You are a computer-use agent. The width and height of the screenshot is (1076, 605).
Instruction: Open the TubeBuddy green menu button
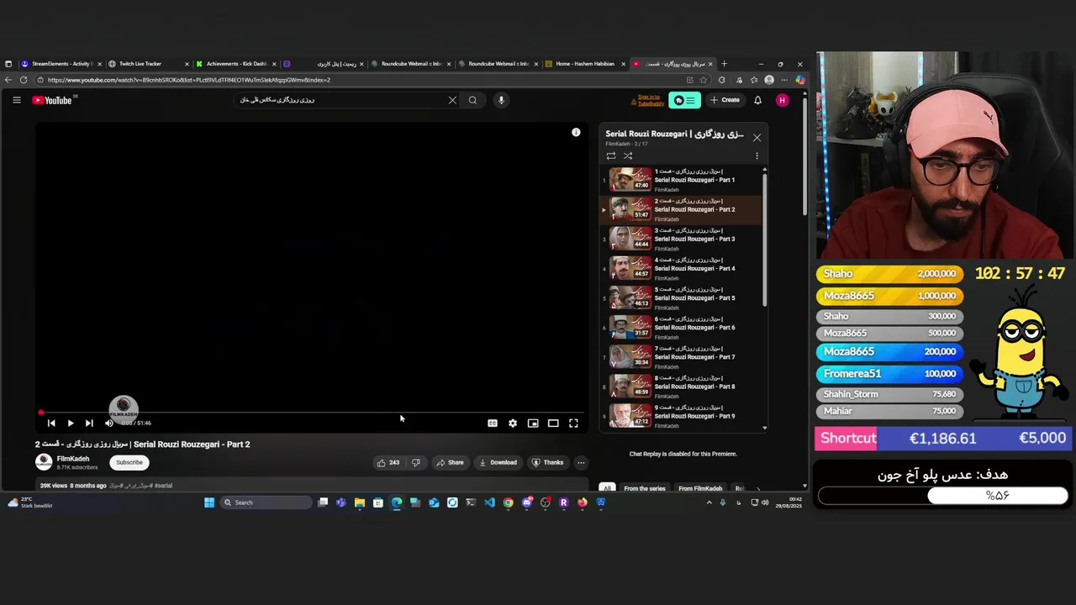pyautogui.click(x=684, y=100)
